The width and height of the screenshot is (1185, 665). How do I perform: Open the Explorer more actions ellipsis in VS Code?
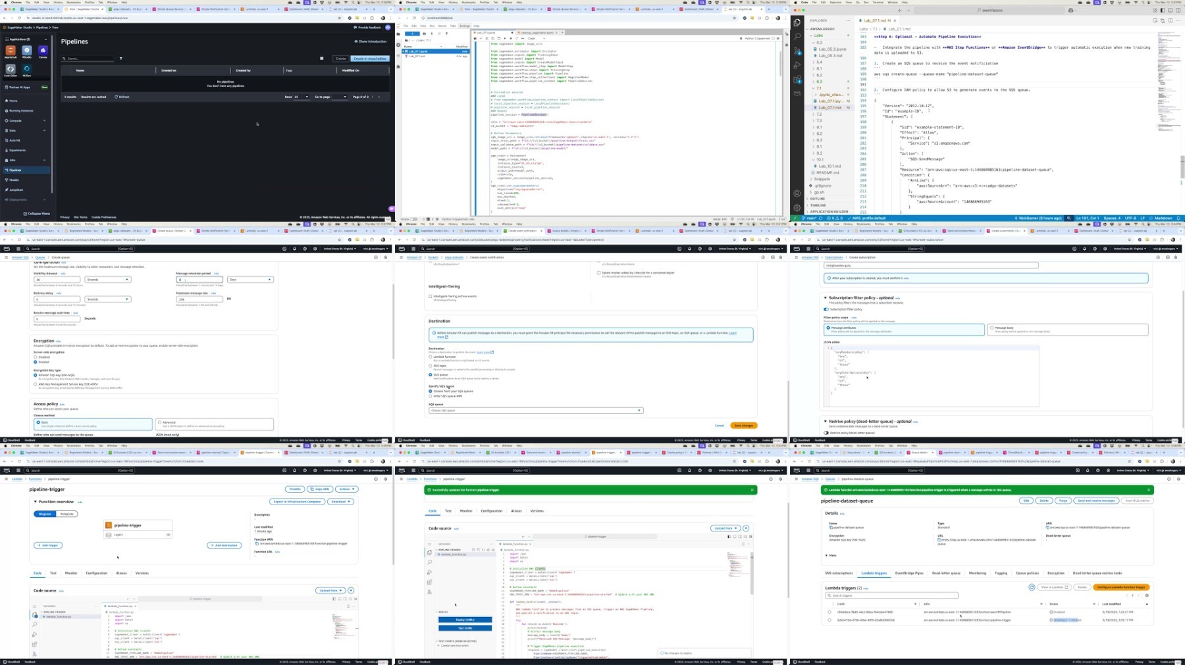(x=849, y=21)
